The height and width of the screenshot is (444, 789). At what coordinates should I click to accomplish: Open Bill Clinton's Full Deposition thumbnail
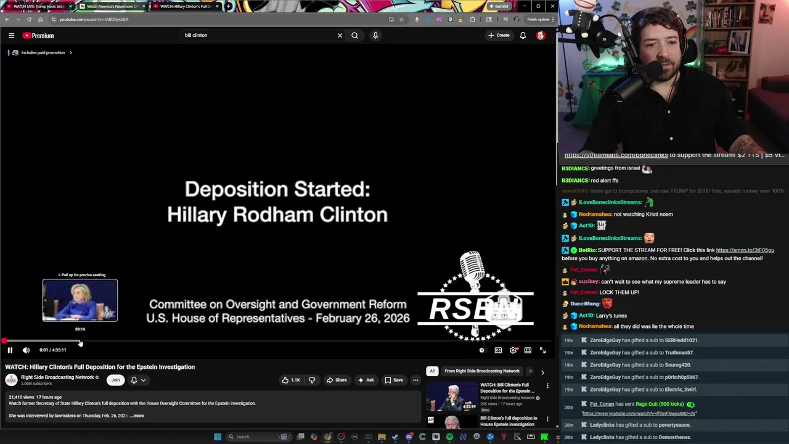tap(452, 397)
